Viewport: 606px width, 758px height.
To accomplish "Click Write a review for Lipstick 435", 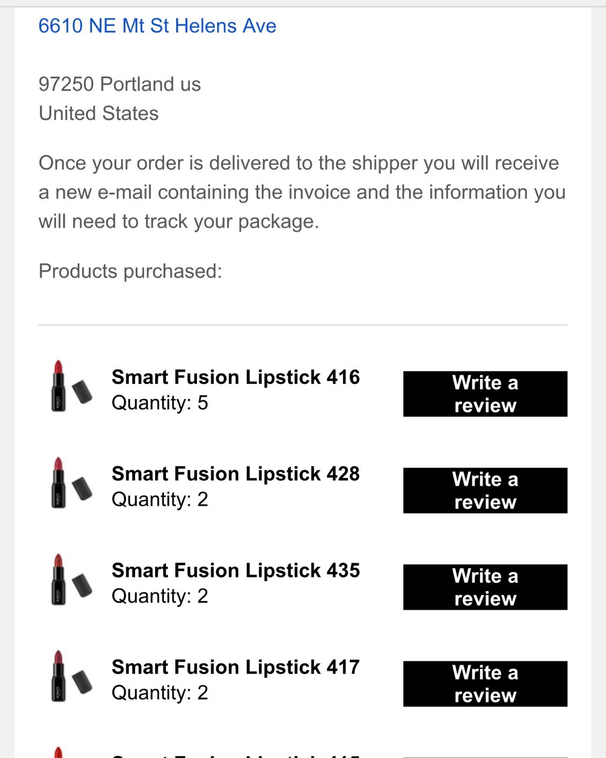I will point(485,587).
